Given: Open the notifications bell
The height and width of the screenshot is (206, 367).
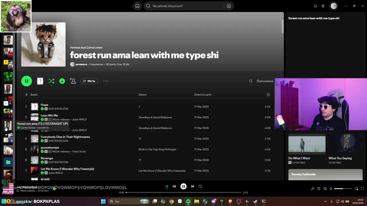Looking at the screenshot, I should (x=315, y=6).
